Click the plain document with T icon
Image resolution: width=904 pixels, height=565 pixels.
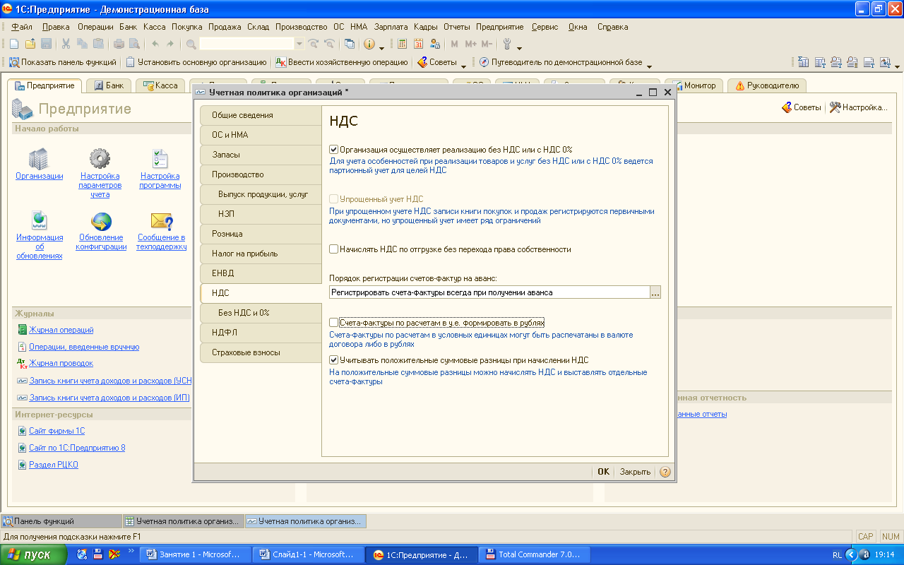[x=869, y=62]
